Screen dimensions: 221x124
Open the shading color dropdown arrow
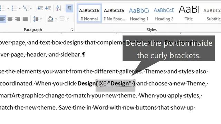click(56, 19)
